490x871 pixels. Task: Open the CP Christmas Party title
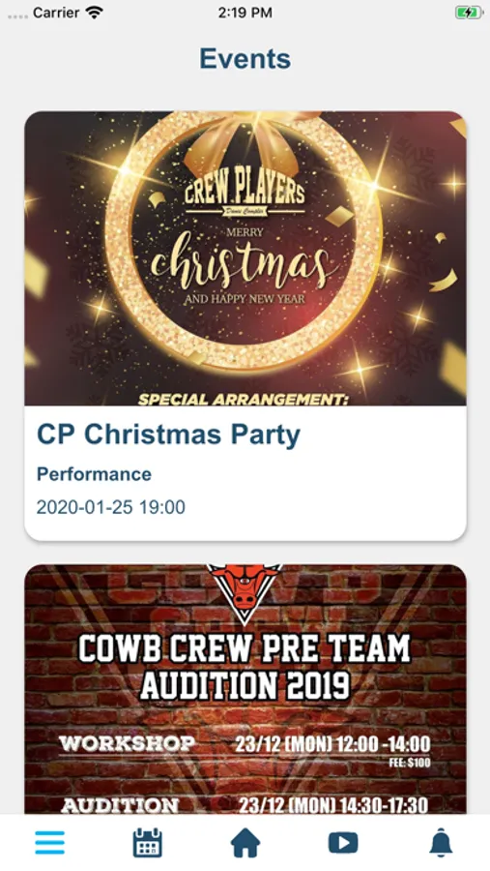[x=168, y=435]
